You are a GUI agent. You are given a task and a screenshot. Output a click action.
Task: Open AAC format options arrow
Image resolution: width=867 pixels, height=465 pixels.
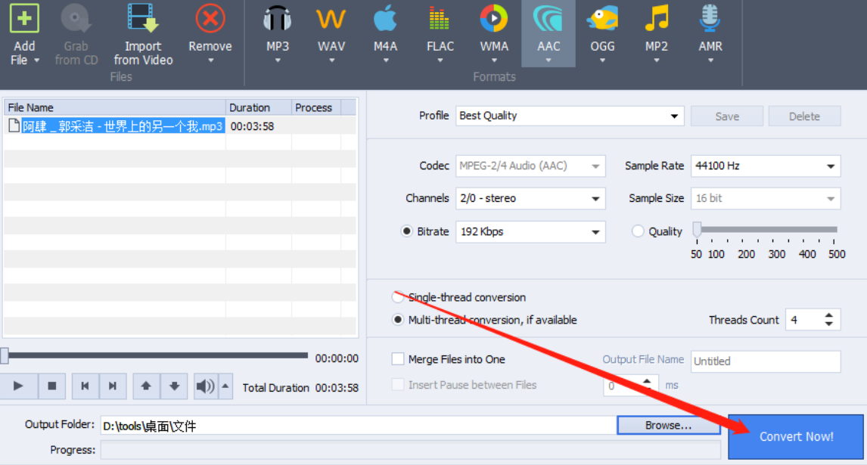[x=548, y=60]
